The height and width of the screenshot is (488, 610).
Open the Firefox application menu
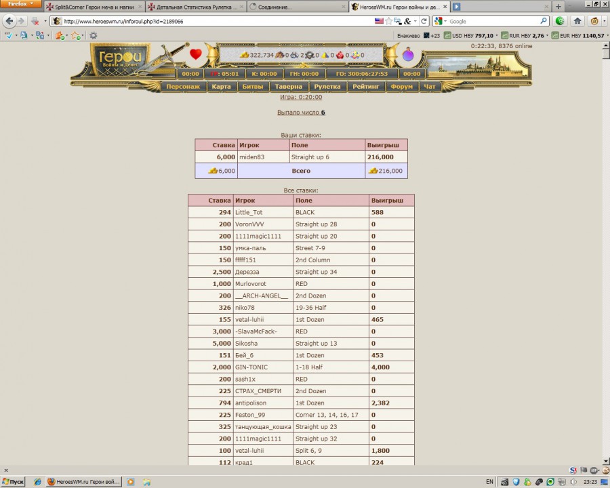[21, 4]
